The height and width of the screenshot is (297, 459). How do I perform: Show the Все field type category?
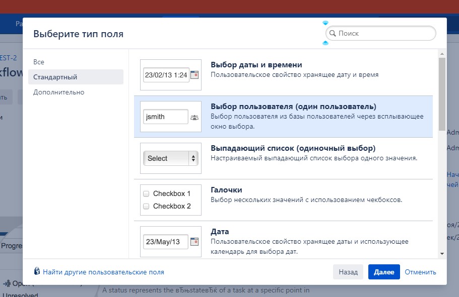click(x=39, y=62)
